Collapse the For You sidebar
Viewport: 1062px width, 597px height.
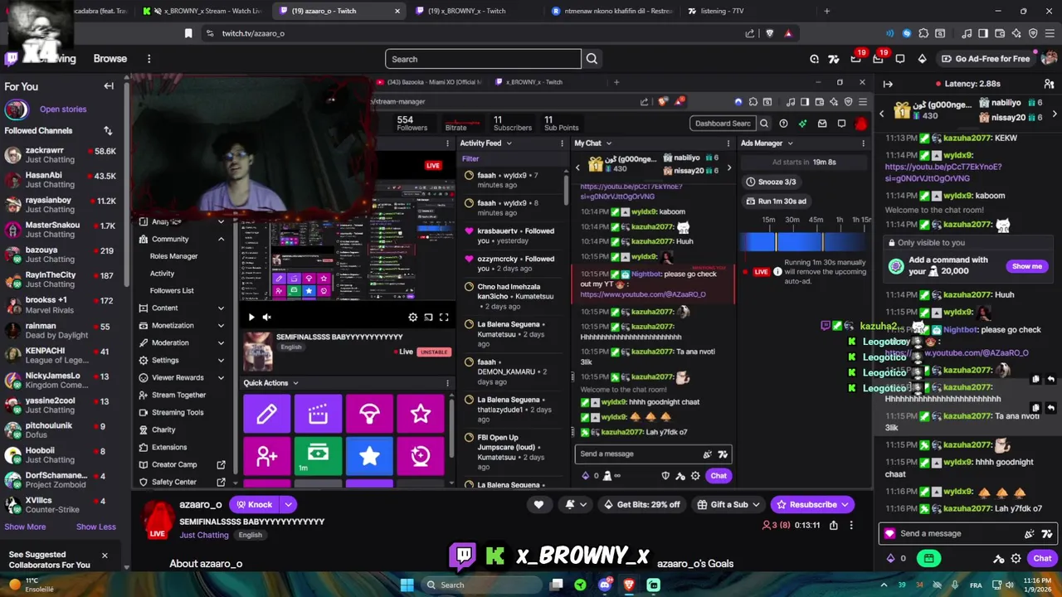[x=109, y=86]
